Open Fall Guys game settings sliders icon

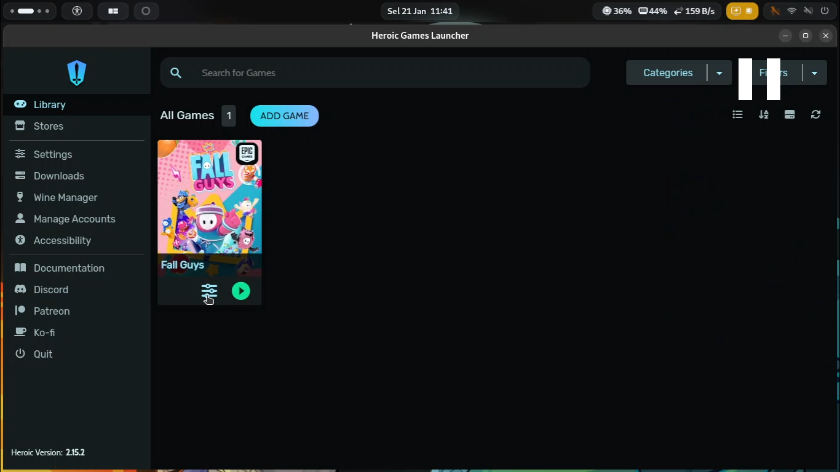[209, 291]
